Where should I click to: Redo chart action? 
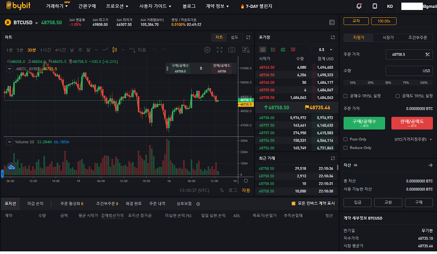[x=163, y=50]
